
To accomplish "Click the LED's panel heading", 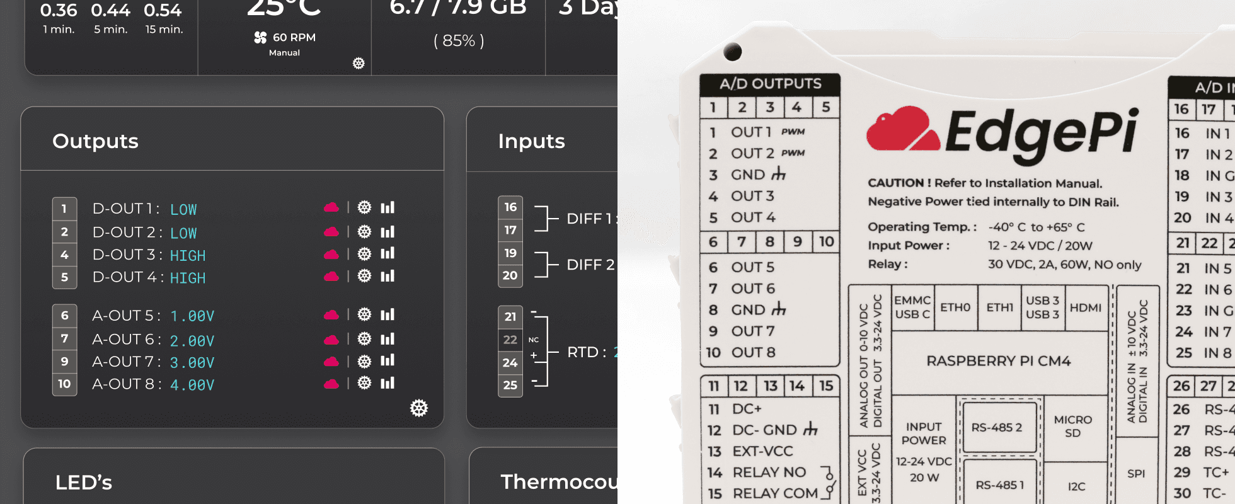I will [83, 483].
